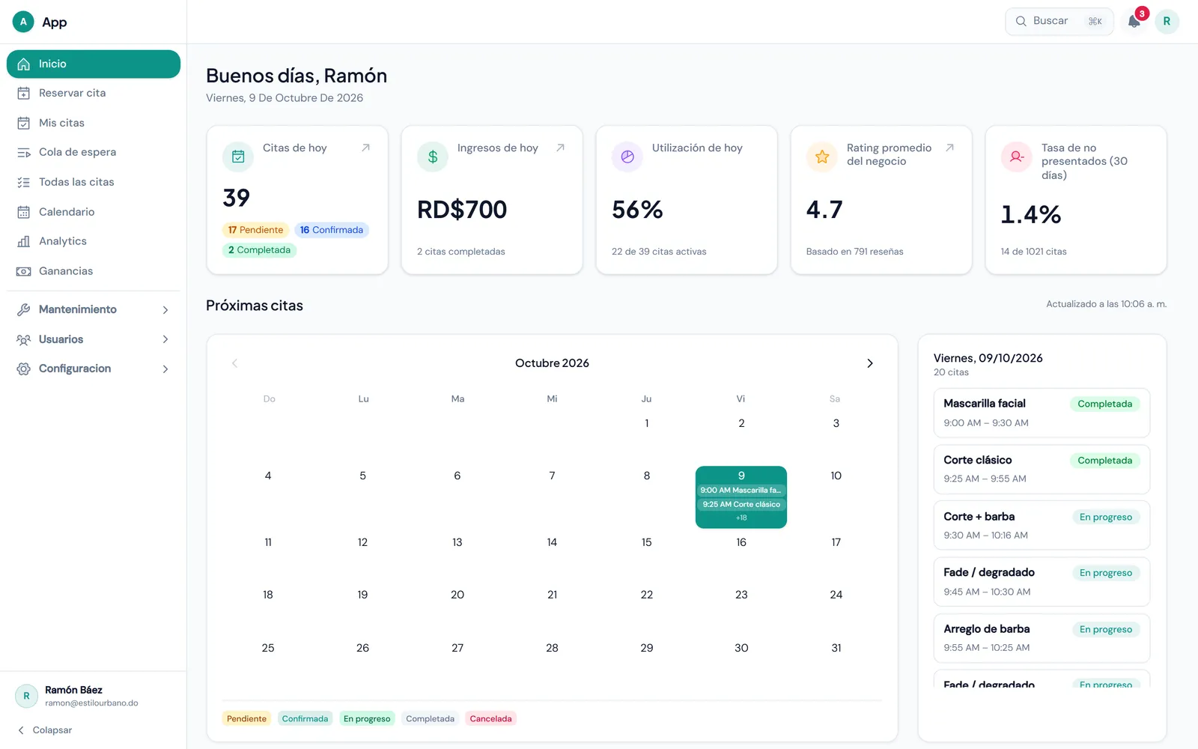The height and width of the screenshot is (749, 1198).
Task: Go to Mis citas
Action: [x=94, y=123]
